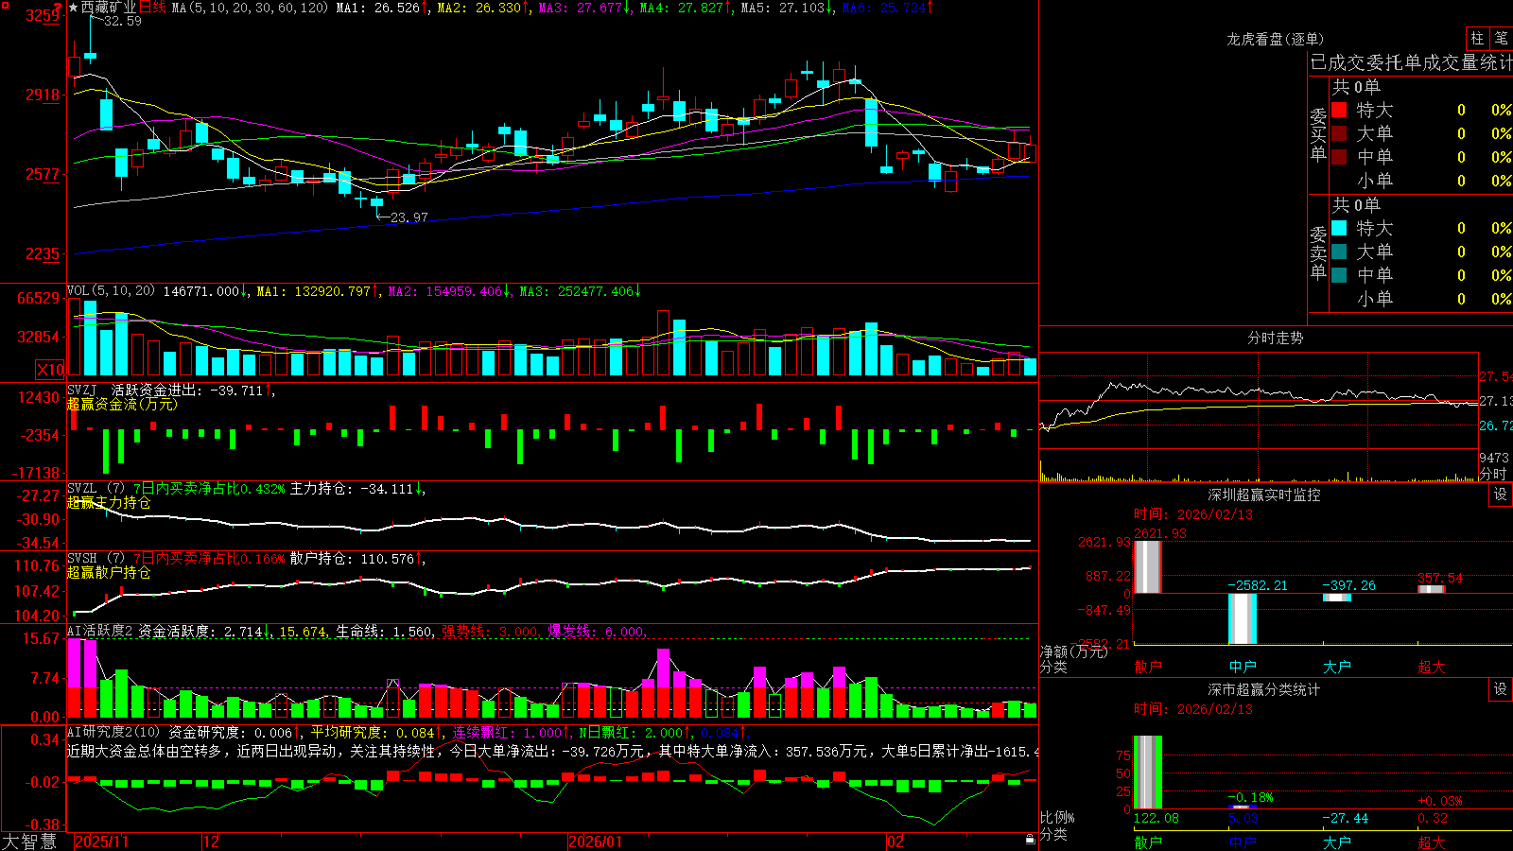Viewport: 1513px width, 851px height.
Task: Click the 西藏矿业 stock name
Action: pyautogui.click(x=109, y=8)
